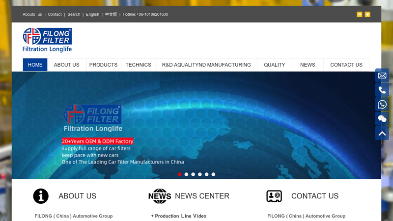This screenshot has height=221, width=393.
Task: Open the ABOUT US navigation tab
Action: (x=67, y=65)
